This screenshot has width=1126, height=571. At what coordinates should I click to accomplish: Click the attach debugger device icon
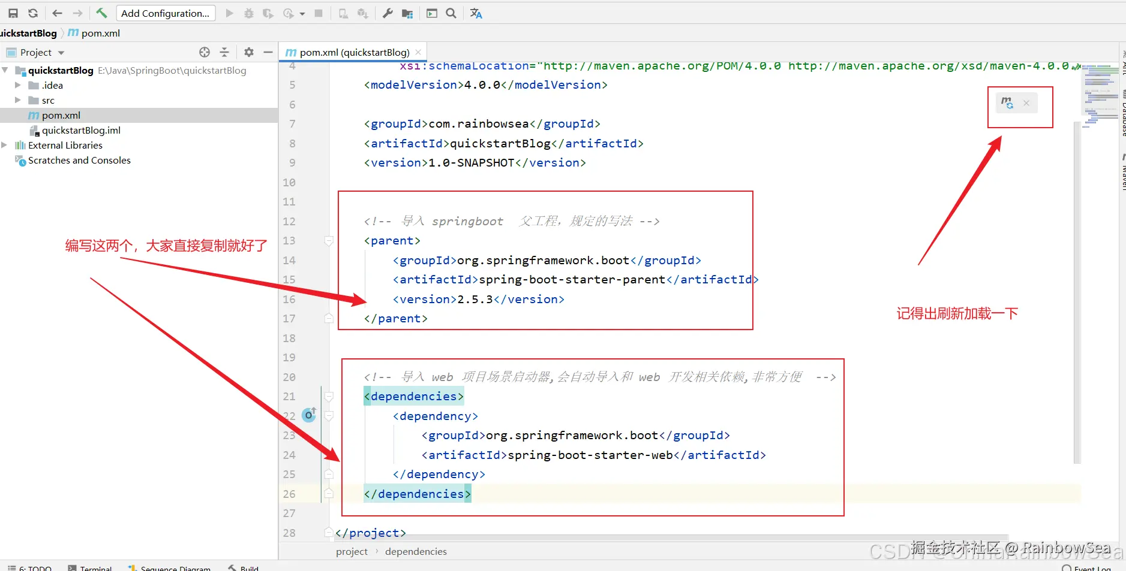pyautogui.click(x=343, y=13)
